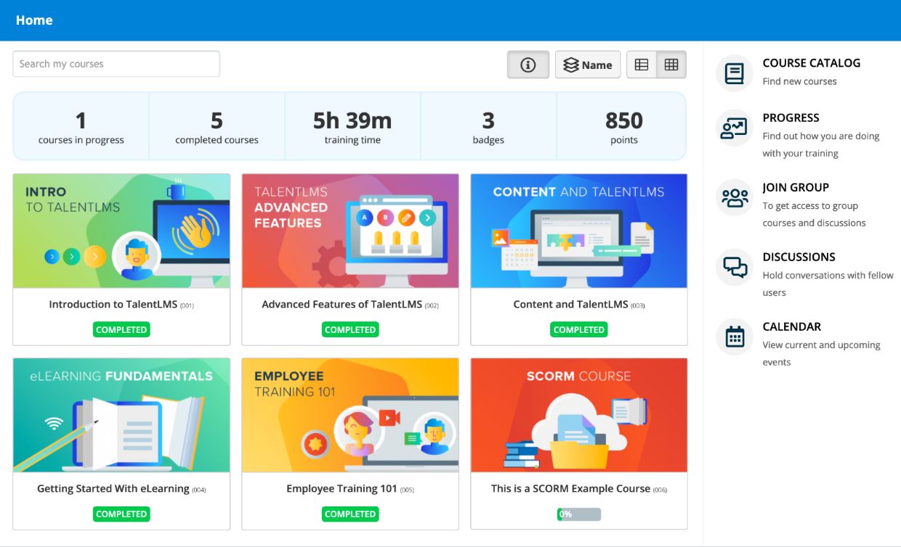Click COMPLETED badge under Employee Training 101

point(350,514)
